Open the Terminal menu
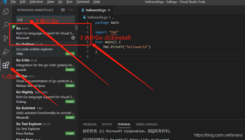 click(83, 2)
